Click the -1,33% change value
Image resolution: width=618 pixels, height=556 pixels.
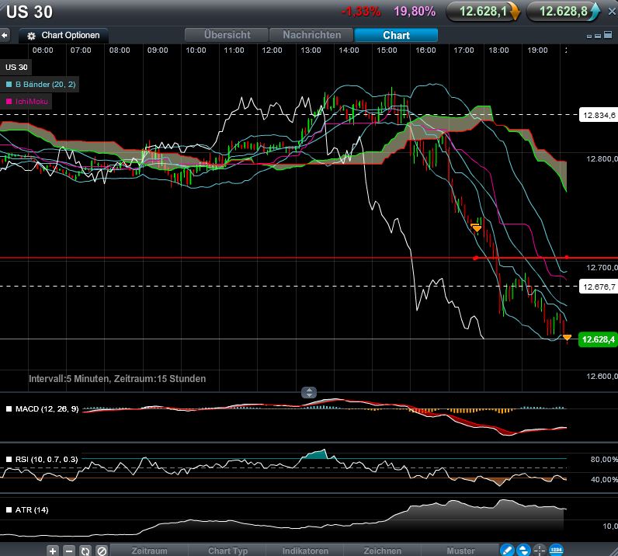click(361, 12)
